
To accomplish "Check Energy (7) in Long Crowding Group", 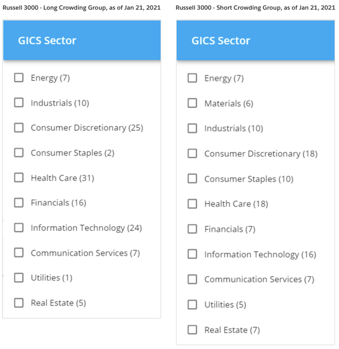I will coord(19,77).
